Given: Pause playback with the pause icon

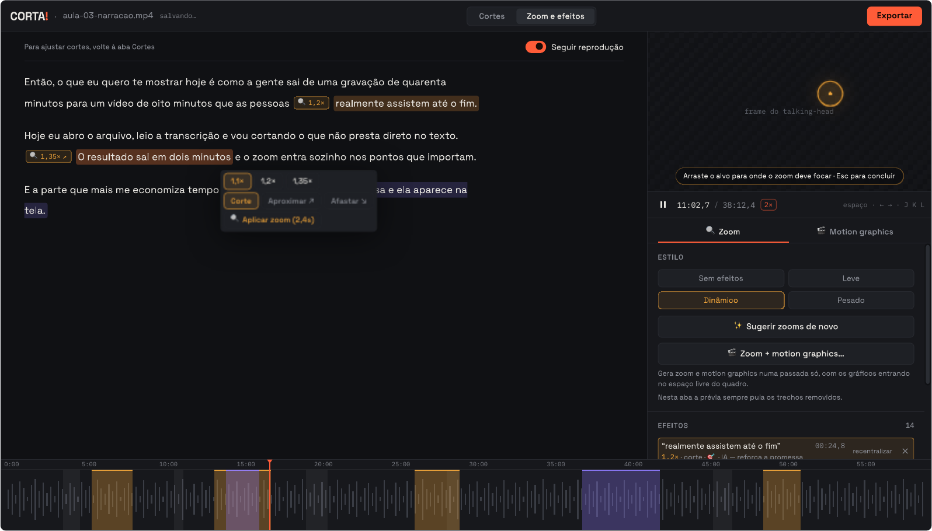Looking at the screenshot, I should [x=663, y=205].
